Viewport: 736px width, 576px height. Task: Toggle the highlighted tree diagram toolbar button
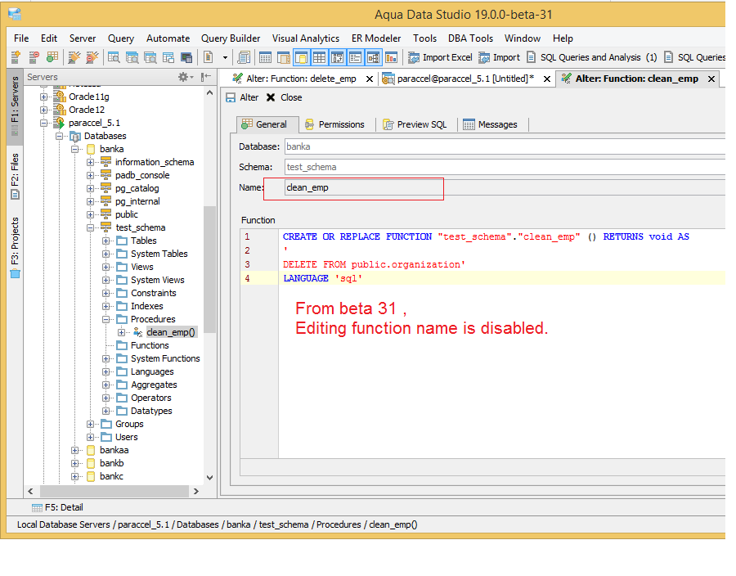374,57
